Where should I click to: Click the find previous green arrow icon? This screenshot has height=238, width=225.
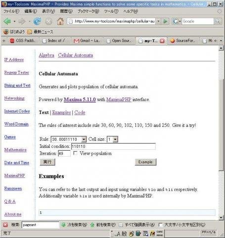click(92, 225)
